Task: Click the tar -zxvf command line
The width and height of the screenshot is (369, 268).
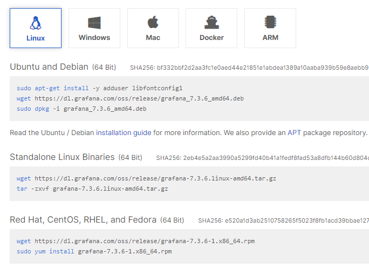Action: pos(92,189)
